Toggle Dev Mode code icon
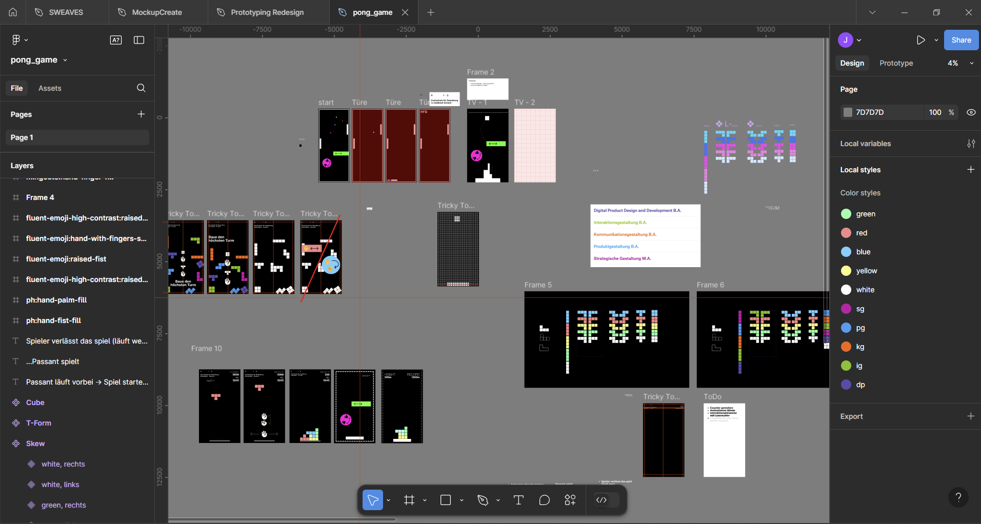Screen dimensions: 981x524 click(602, 500)
